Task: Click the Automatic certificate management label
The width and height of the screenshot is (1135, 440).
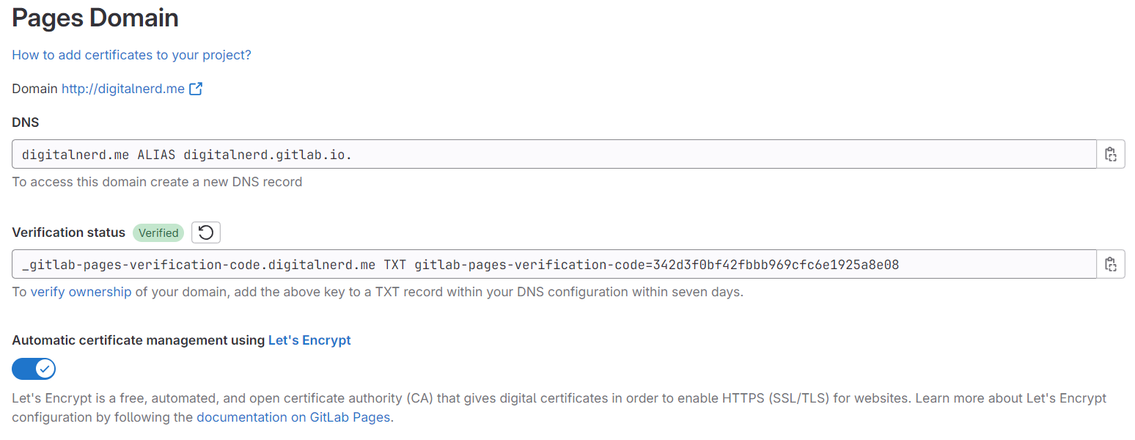Action: click(x=139, y=340)
